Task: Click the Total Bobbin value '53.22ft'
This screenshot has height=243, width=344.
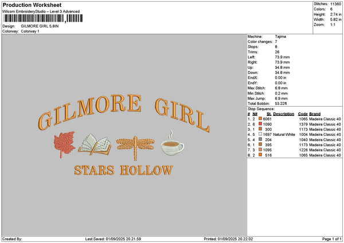Action: coord(281,104)
